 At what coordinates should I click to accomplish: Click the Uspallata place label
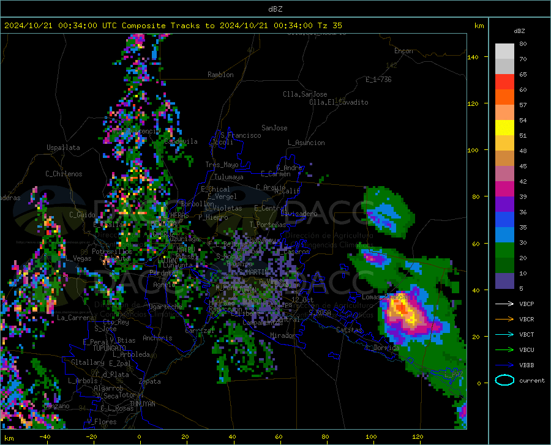(63, 148)
